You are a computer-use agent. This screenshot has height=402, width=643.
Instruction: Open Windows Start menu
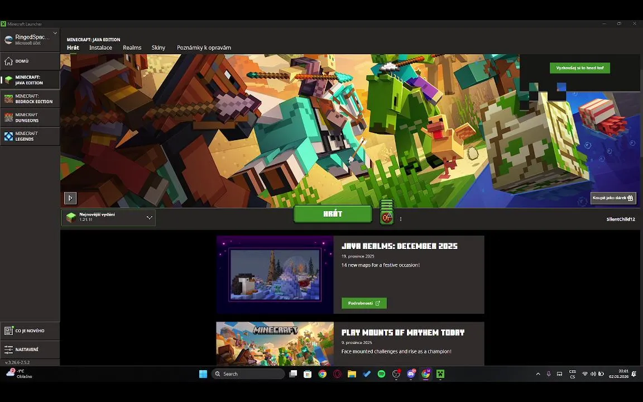[x=203, y=374]
